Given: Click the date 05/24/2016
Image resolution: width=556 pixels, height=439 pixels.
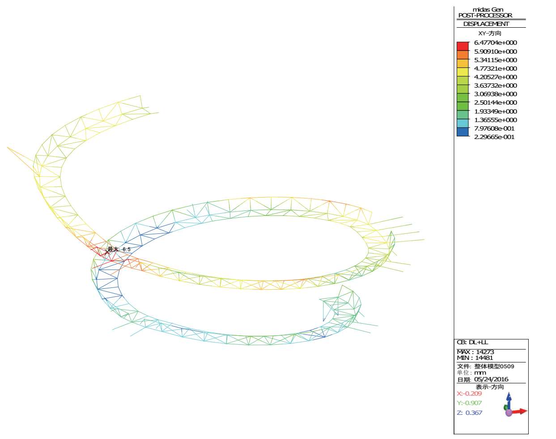Looking at the screenshot, I should click(491, 380).
